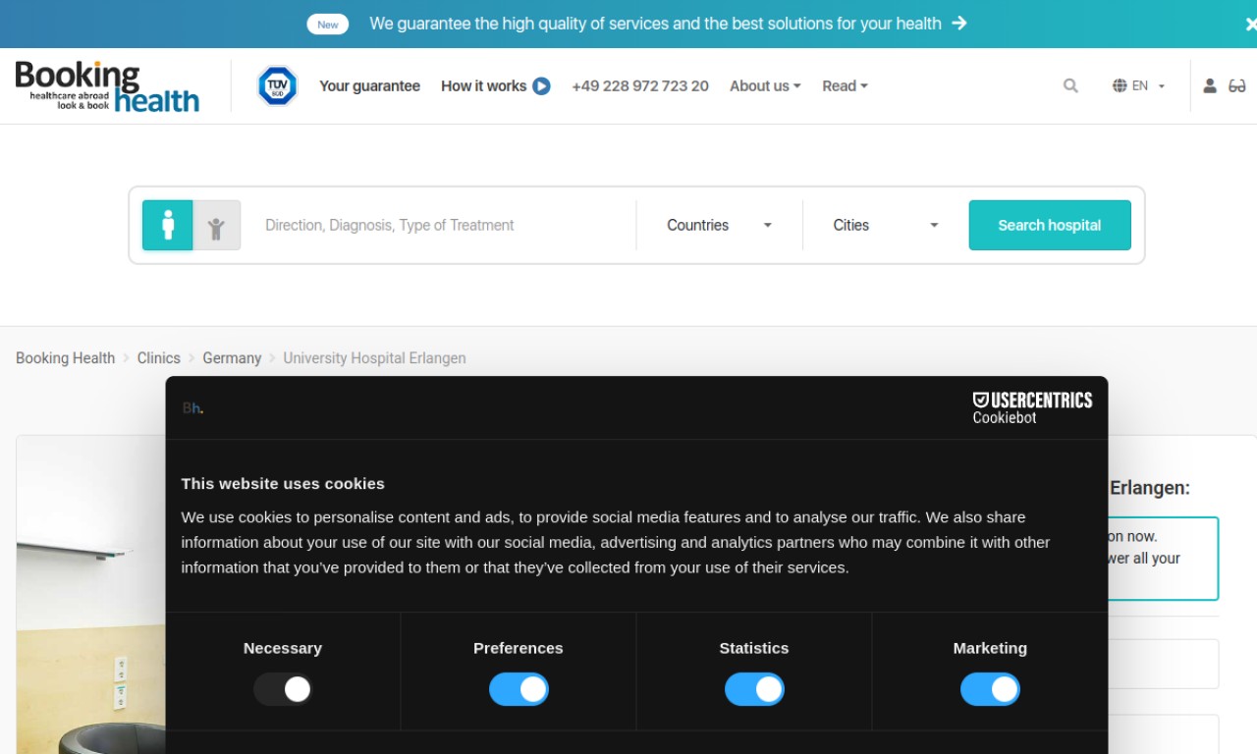
Task: Click the glasses accessibility icon
Action: [1237, 86]
